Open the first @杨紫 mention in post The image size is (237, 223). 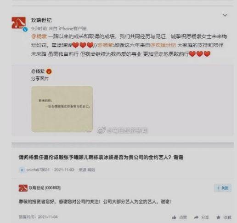(x=39, y=36)
